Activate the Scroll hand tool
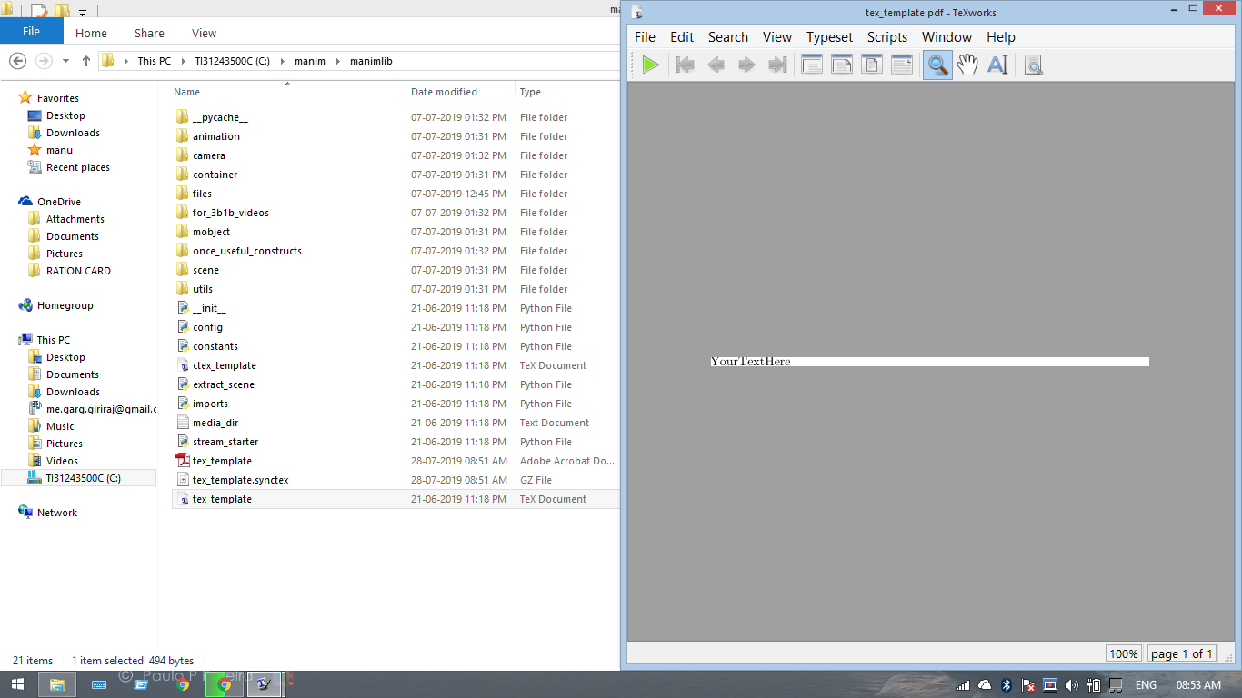The image size is (1242, 698). [x=967, y=65]
